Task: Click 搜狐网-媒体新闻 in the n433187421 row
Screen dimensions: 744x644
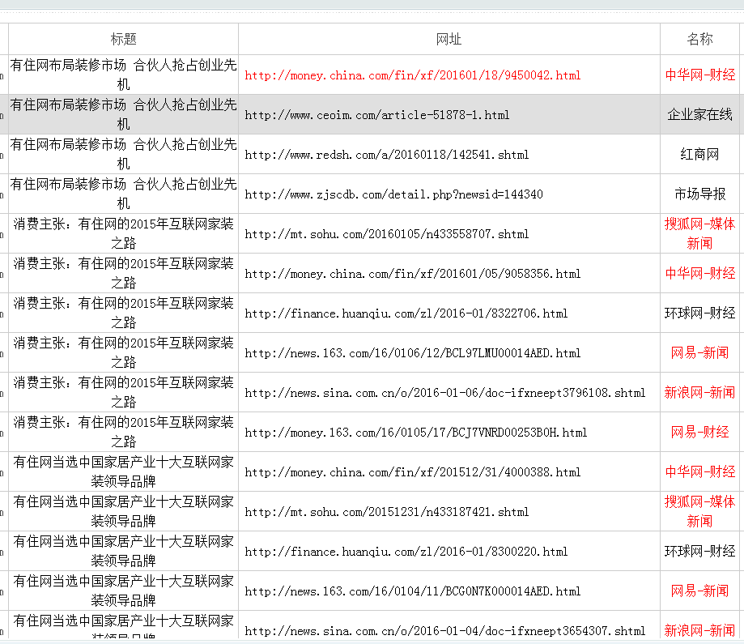Action: [699, 511]
